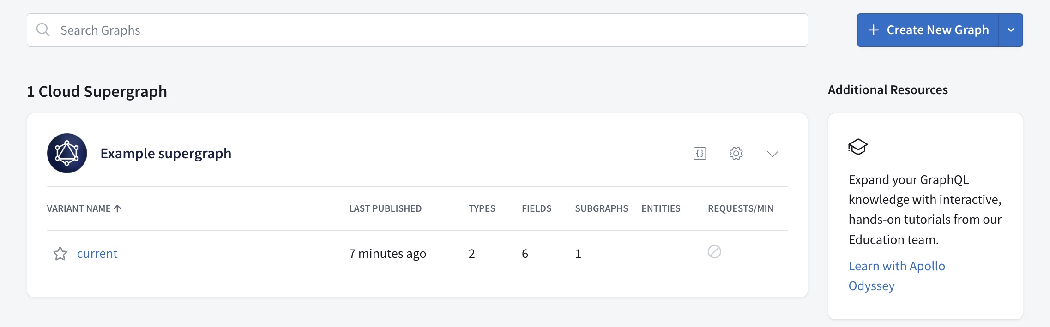Screen dimensions: 1050x327
Task: Click the magnifier icon in the search bar
Action: pyautogui.click(x=43, y=30)
